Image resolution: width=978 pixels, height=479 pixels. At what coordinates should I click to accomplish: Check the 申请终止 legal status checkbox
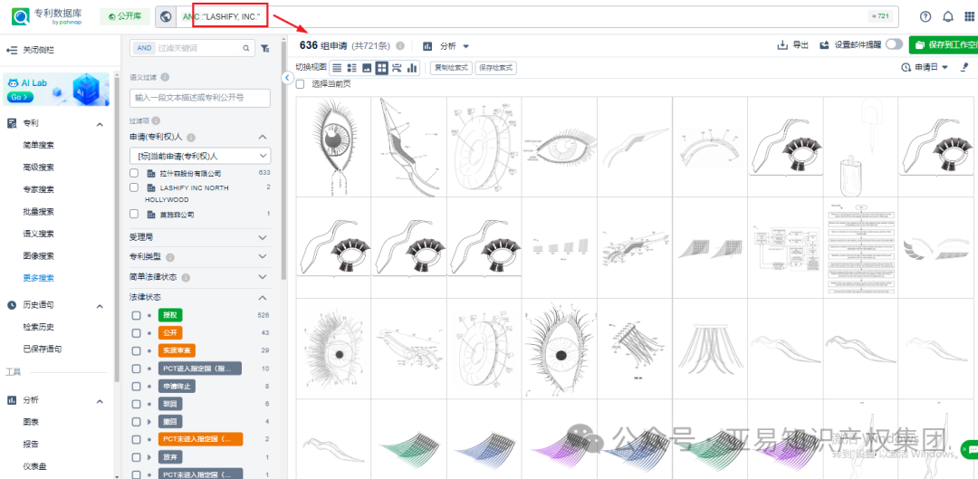[x=136, y=387]
